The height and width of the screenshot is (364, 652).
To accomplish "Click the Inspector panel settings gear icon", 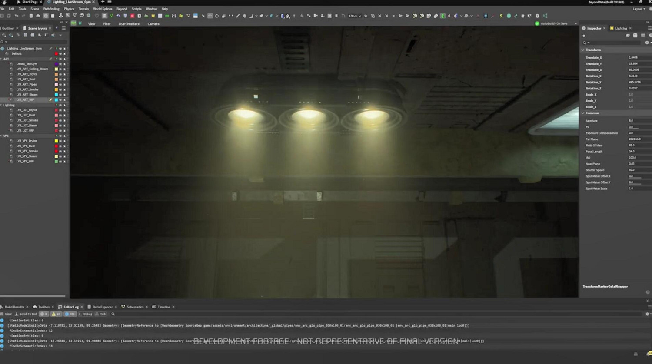I will pos(647,43).
